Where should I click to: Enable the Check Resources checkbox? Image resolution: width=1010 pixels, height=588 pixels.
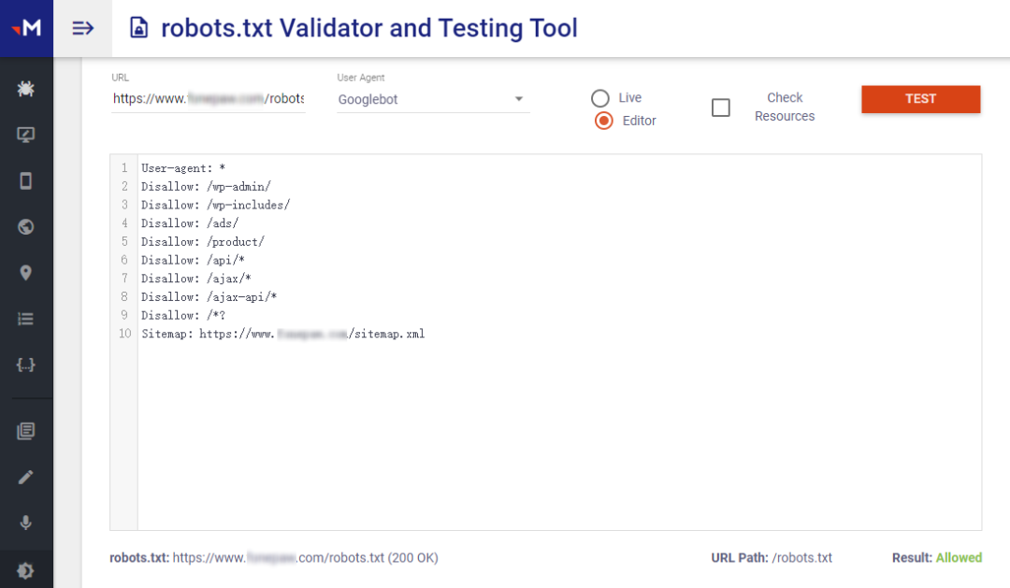721,108
